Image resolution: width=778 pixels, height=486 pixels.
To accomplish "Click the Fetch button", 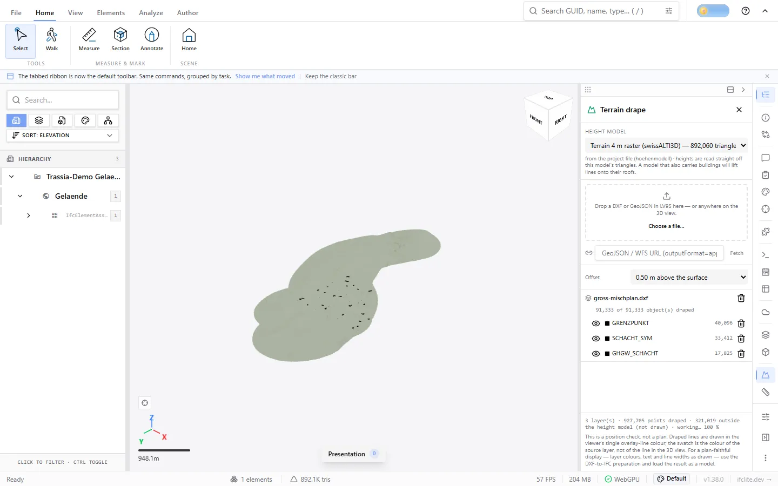I will pos(737,253).
